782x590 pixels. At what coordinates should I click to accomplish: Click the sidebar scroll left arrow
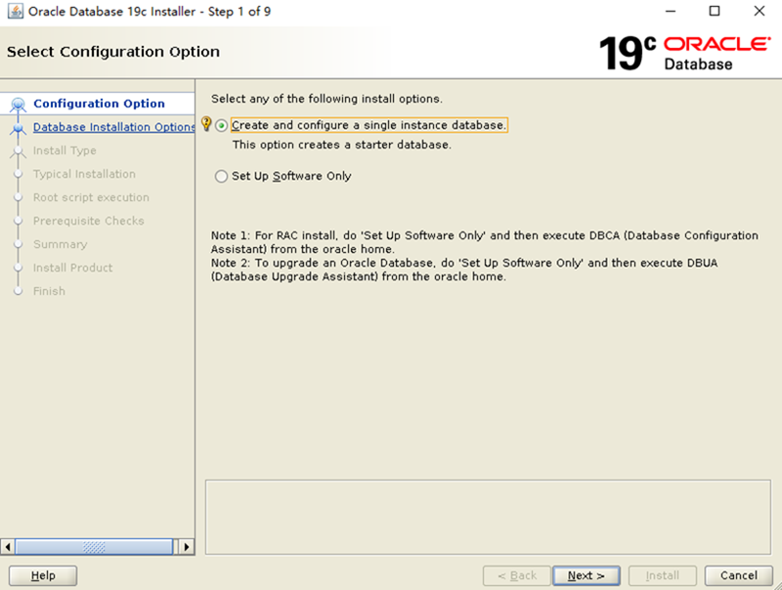point(8,547)
